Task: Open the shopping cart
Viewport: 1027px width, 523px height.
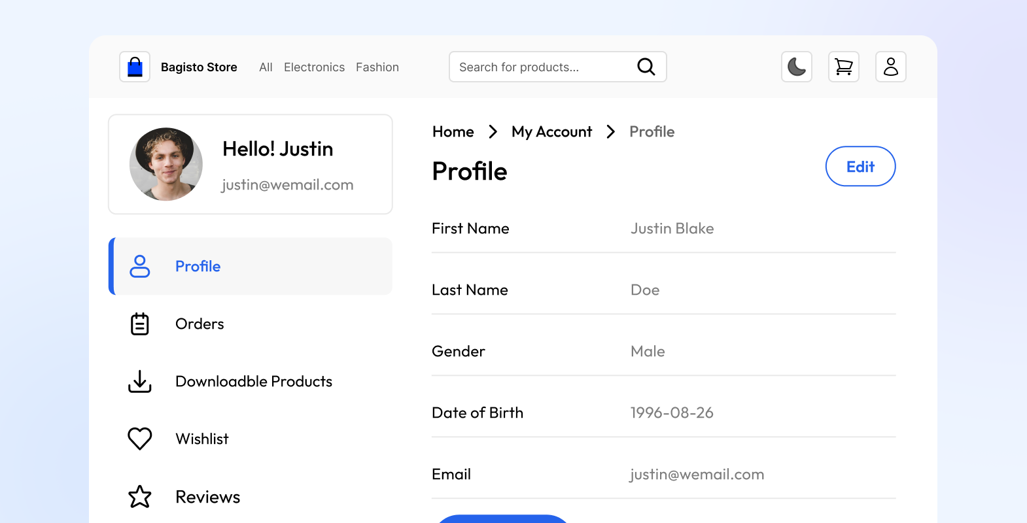Action: click(844, 67)
